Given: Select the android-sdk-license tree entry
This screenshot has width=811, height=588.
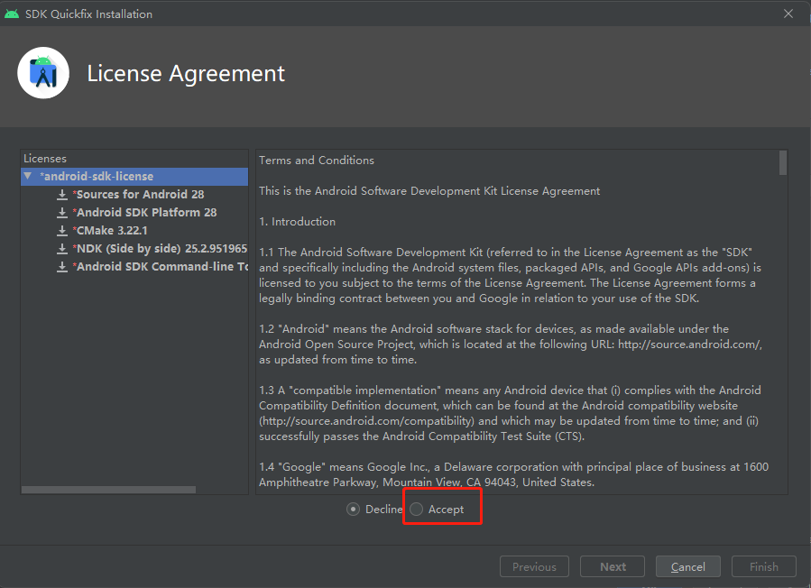Looking at the screenshot, I should [x=97, y=177].
